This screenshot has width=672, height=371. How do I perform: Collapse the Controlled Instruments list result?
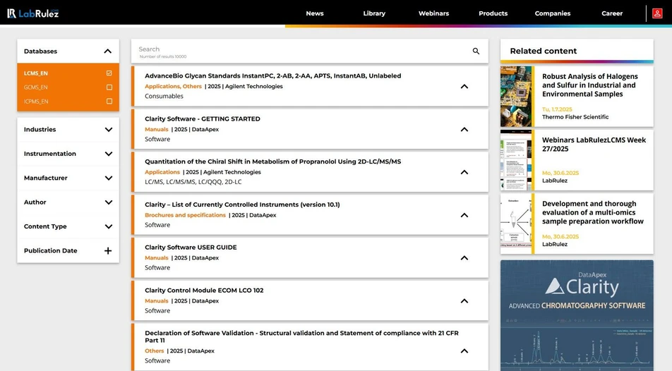pyautogui.click(x=464, y=215)
